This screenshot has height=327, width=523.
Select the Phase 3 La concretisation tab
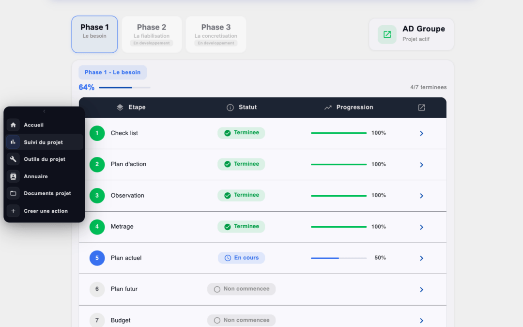pyautogui.click(x=216, y=34)
